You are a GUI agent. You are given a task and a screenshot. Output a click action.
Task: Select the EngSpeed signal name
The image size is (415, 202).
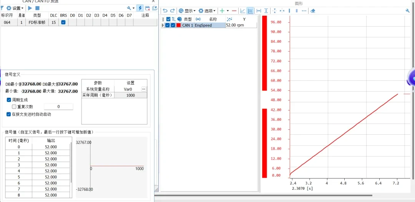click(x=203, y=25)
